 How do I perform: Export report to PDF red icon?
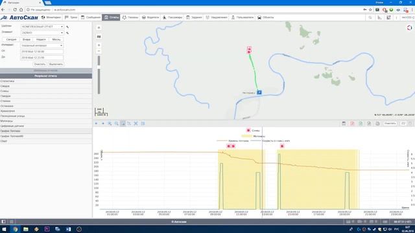click(x=352, y=124)
